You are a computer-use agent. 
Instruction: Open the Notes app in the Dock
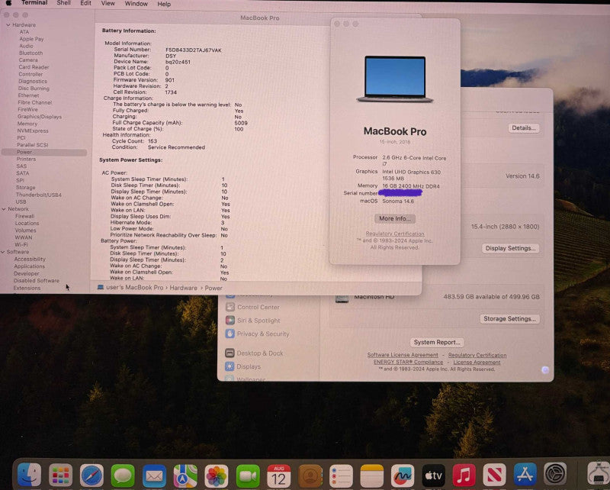pyautogui.click(x=372, y=475)
